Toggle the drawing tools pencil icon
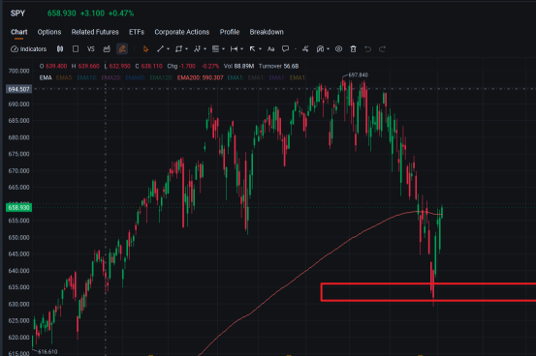The image size is (536, 356). coord(122,49)
